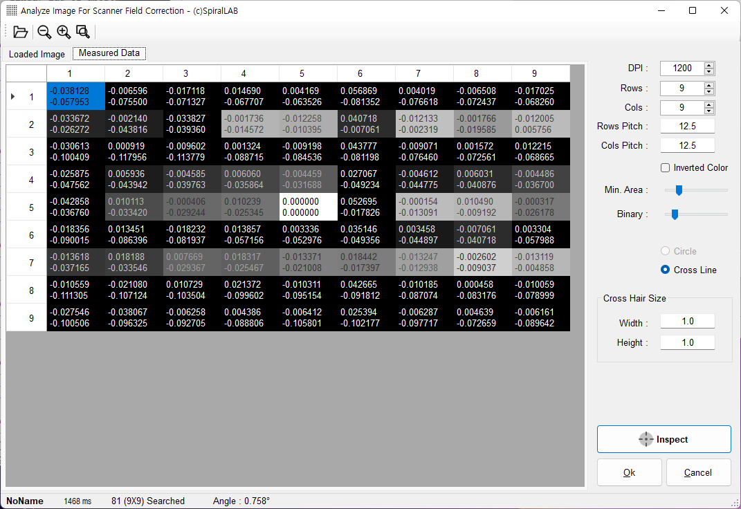The height and width of the screenshot is (509, 741).
Task: Click the Cols value field
Action: [682, 108]
